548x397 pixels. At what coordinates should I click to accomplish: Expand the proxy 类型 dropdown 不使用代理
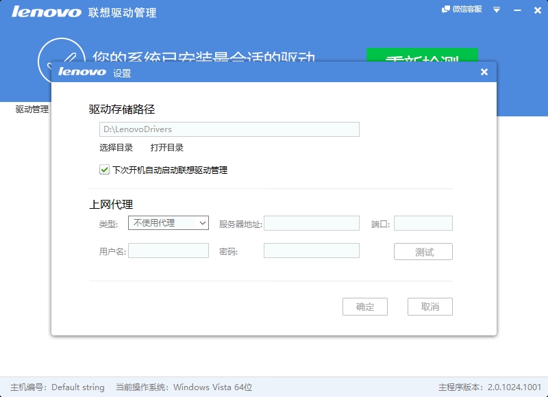169,222
